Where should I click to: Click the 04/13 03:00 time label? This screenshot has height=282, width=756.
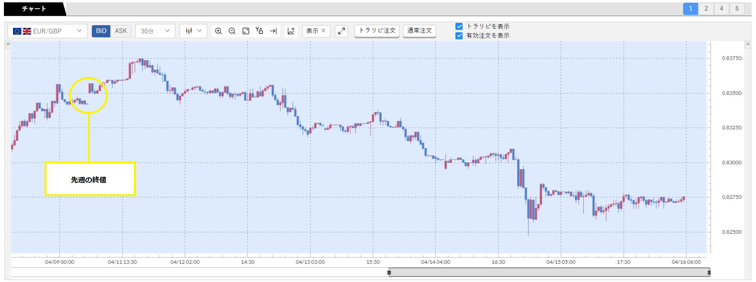click(310, 262)
